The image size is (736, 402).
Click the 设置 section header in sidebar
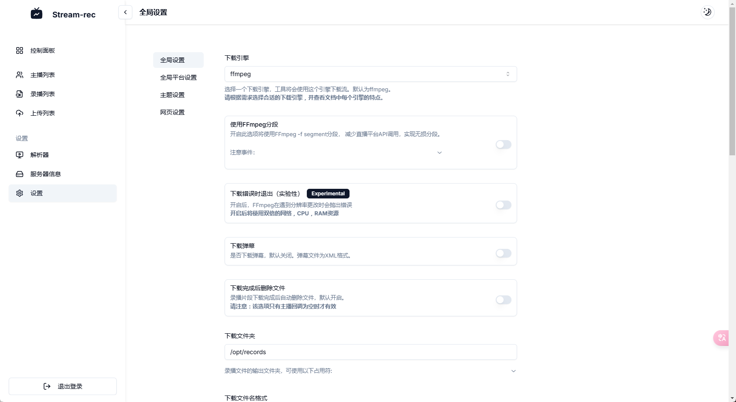(x=22, y=138)
